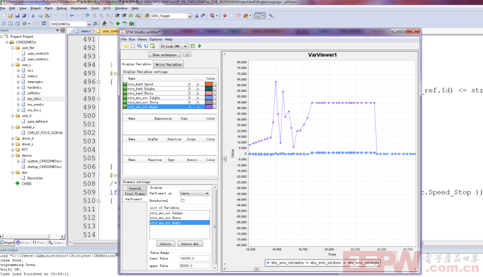The width and height of the screenshot is (483, 277).
Task: Open Target Options magic wand icon
Action: 96,24
